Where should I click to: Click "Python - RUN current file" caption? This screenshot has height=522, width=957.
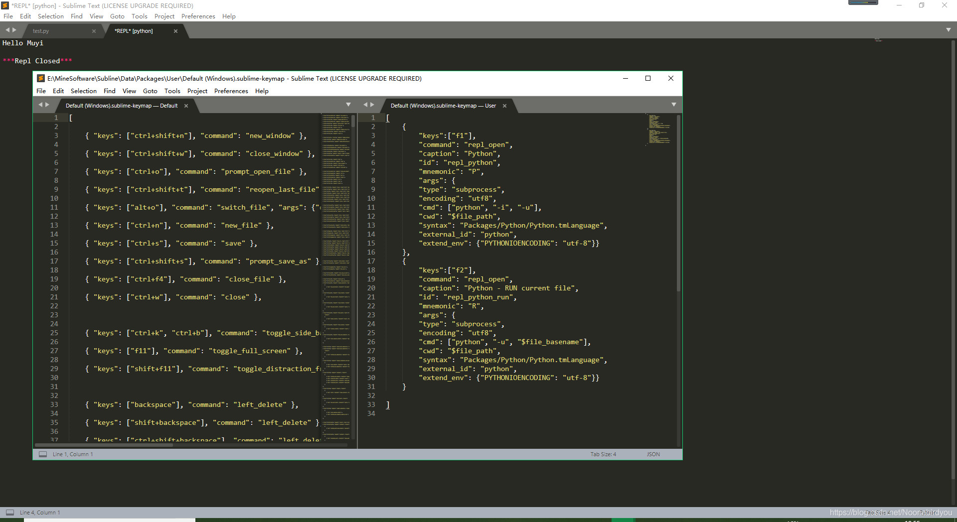(519, 288)
